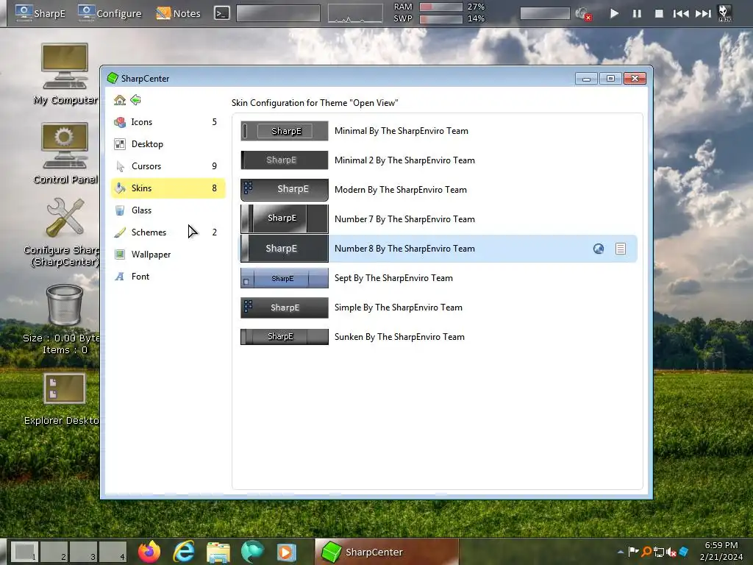Stop media playback
Image resolution: width=753 pixels, height=565 pixels.
coord(660,13)
